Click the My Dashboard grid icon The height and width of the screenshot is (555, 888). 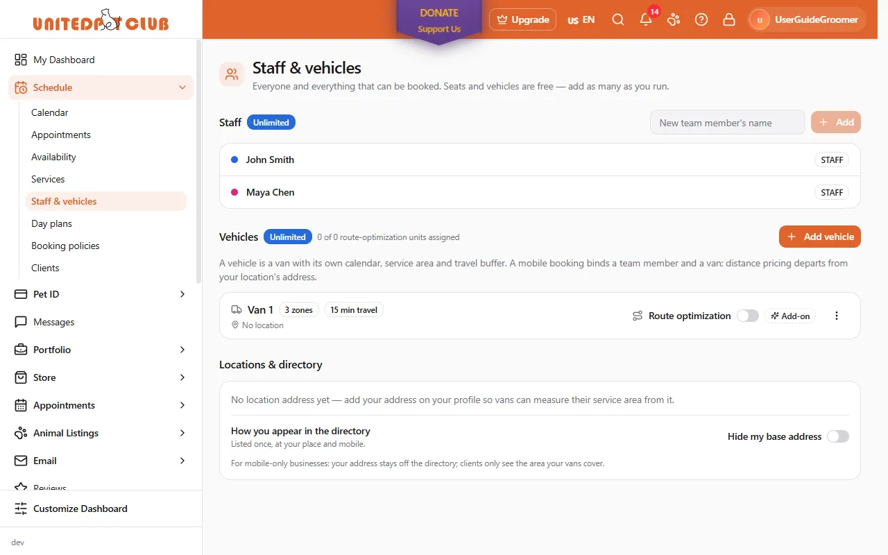click(x=21, y=60)
